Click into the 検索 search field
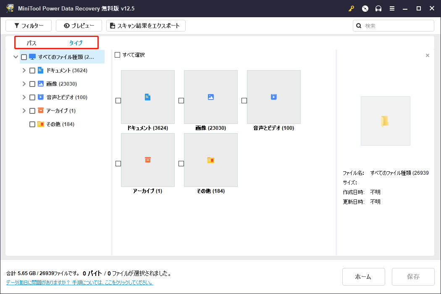The width and height of the screenshot is (441, 294). (394, 26)
